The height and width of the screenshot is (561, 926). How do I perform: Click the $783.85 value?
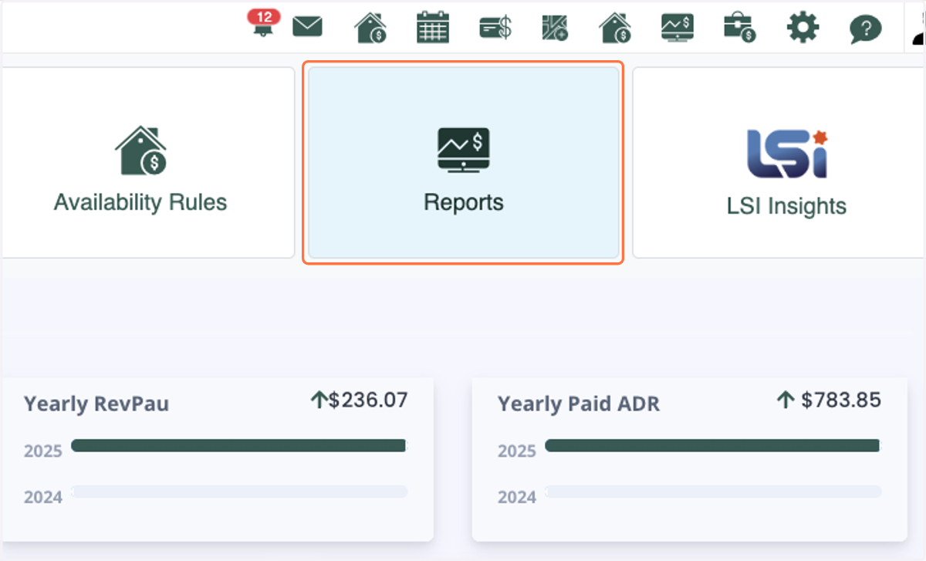841,400
